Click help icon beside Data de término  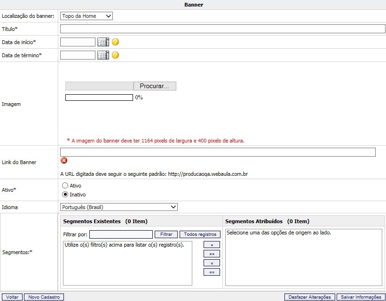tap(115, 55)
